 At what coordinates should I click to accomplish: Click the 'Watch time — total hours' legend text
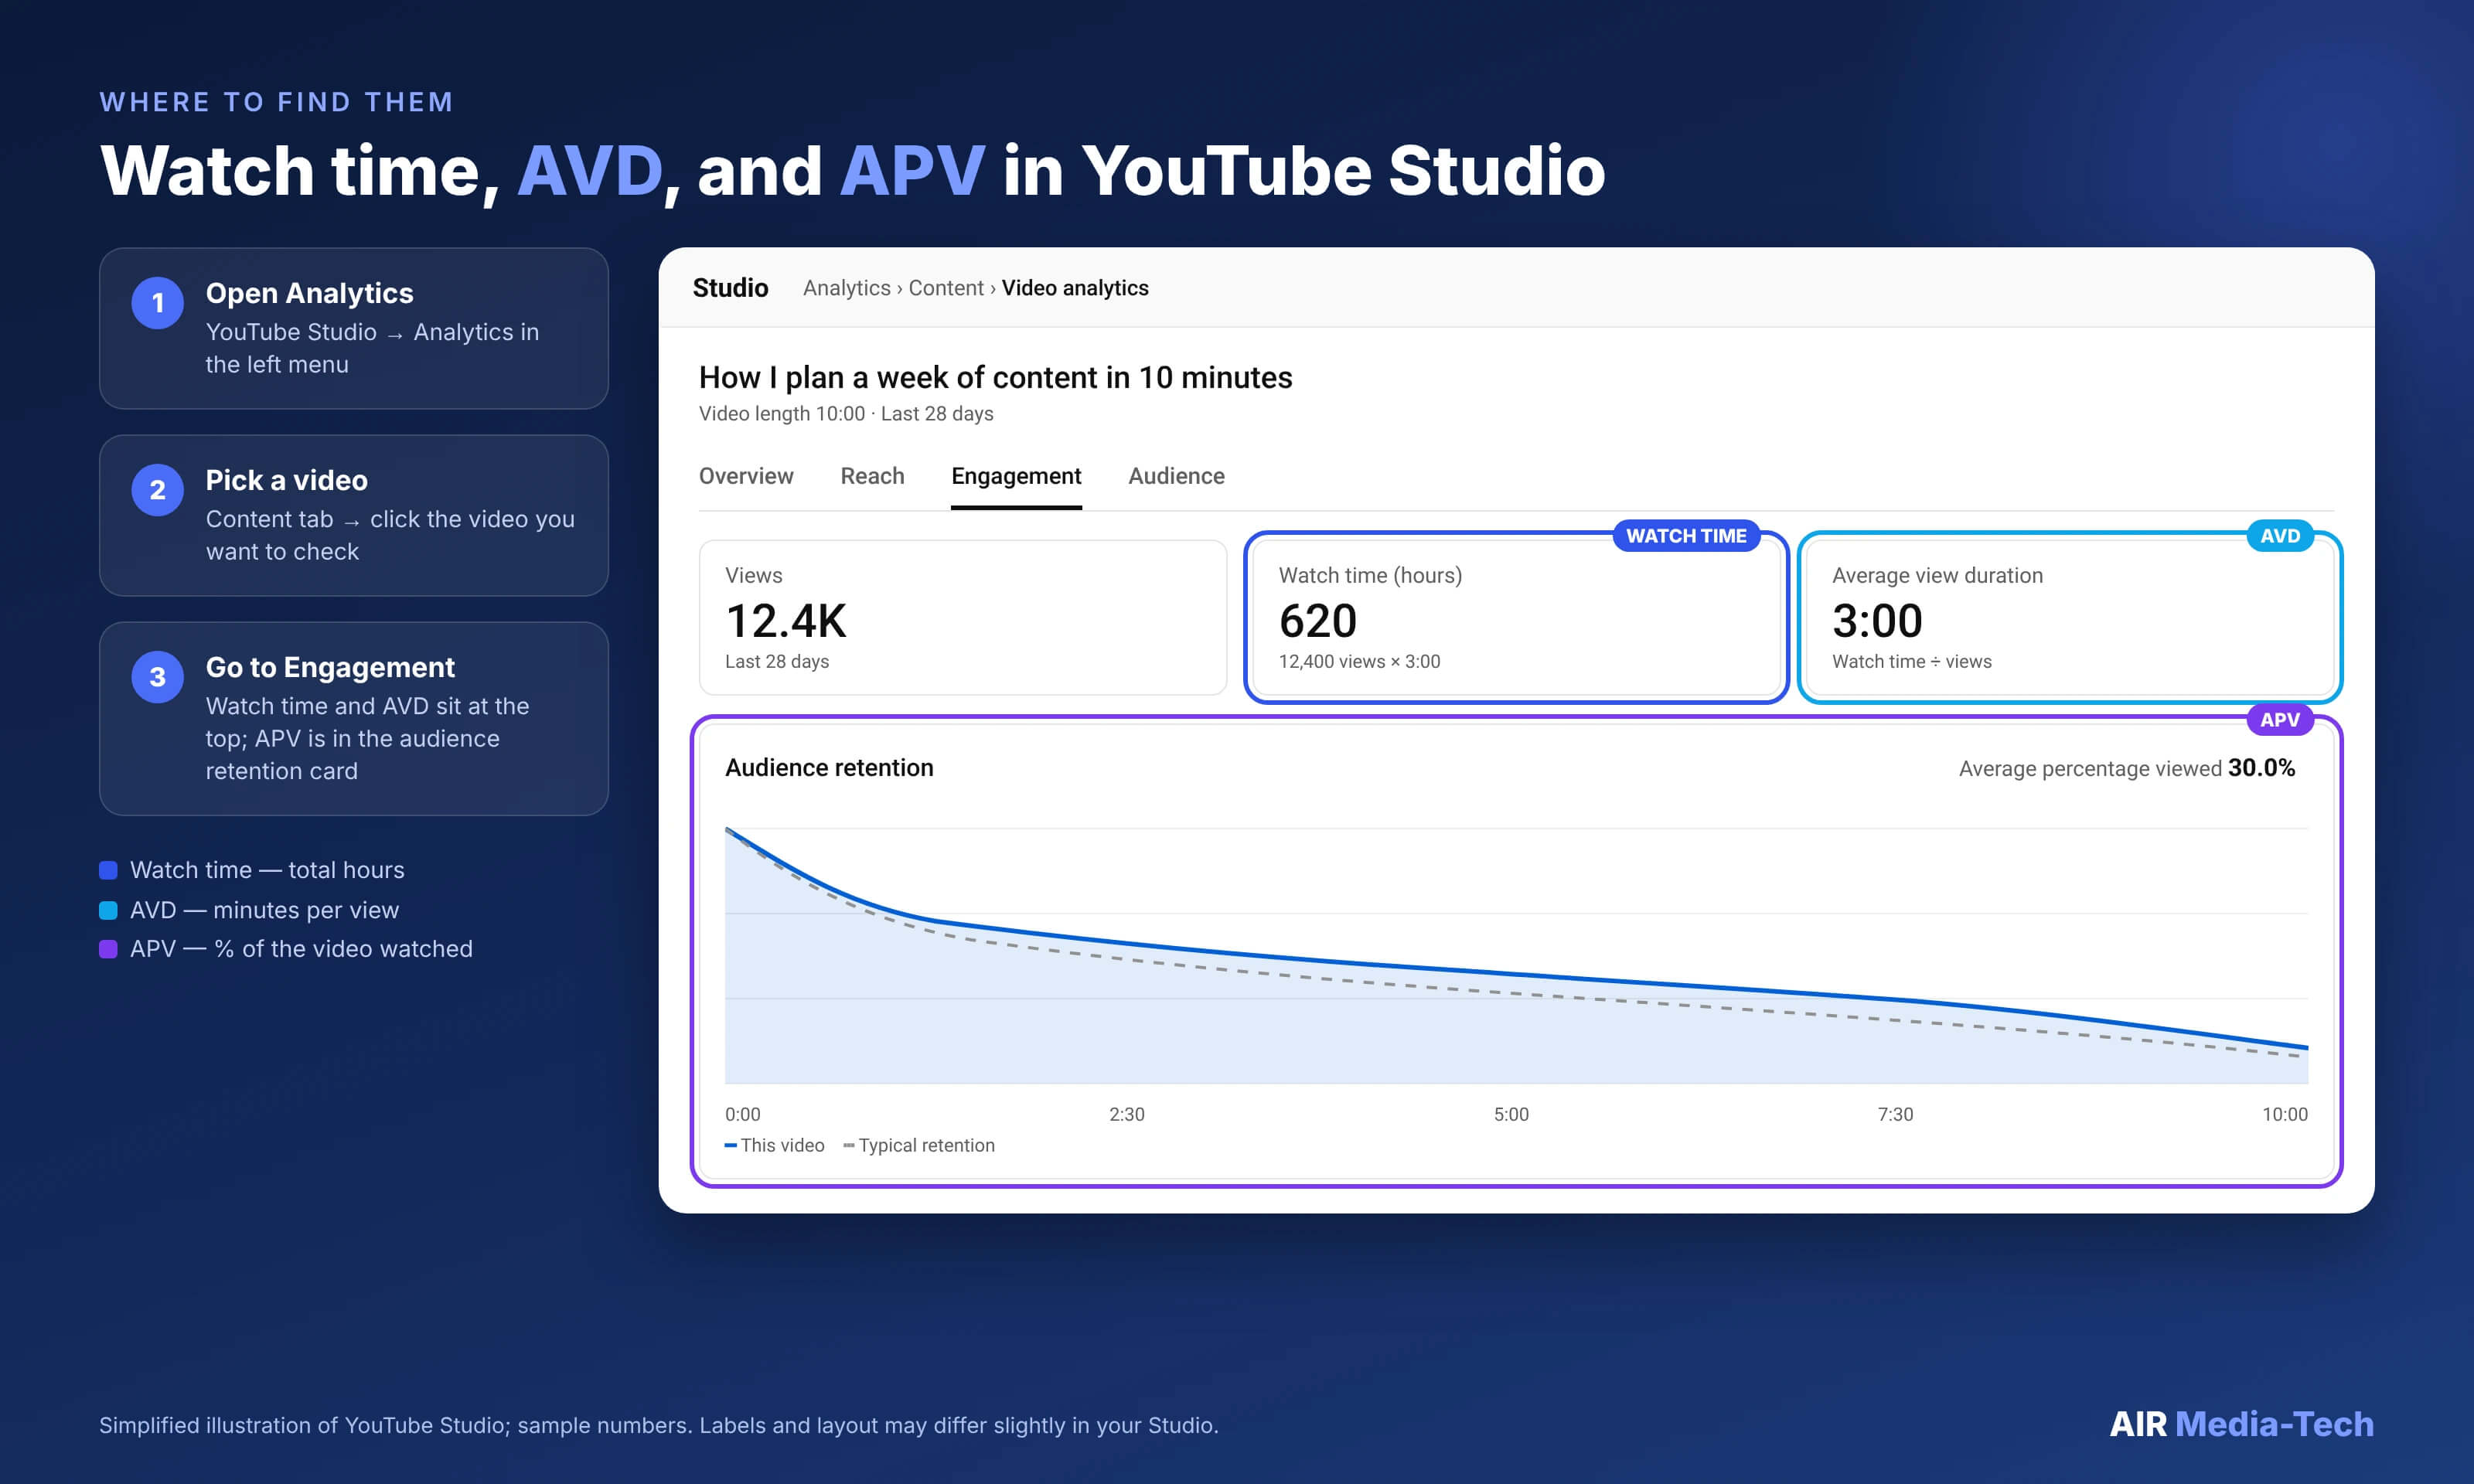click(x=267, y=870)
